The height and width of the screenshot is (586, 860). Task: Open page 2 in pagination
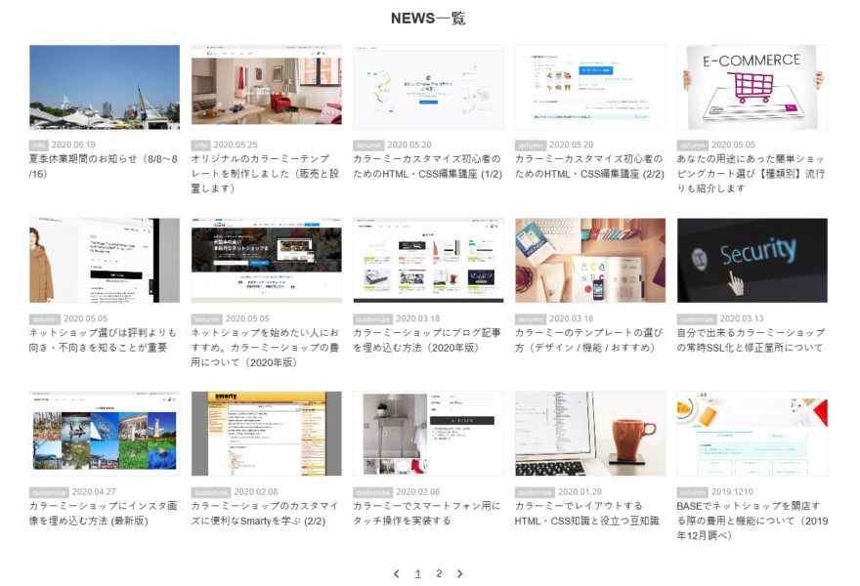pyautogui.click(x=439, y=573)
